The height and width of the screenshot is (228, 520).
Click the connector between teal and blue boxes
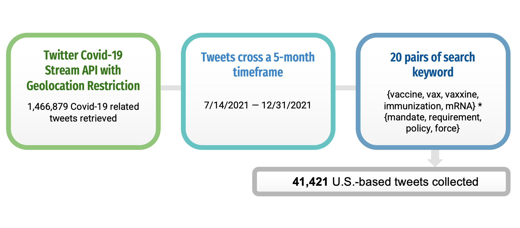click(345, 88)
